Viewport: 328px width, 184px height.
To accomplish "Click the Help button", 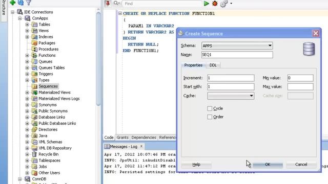I will 196,165.
